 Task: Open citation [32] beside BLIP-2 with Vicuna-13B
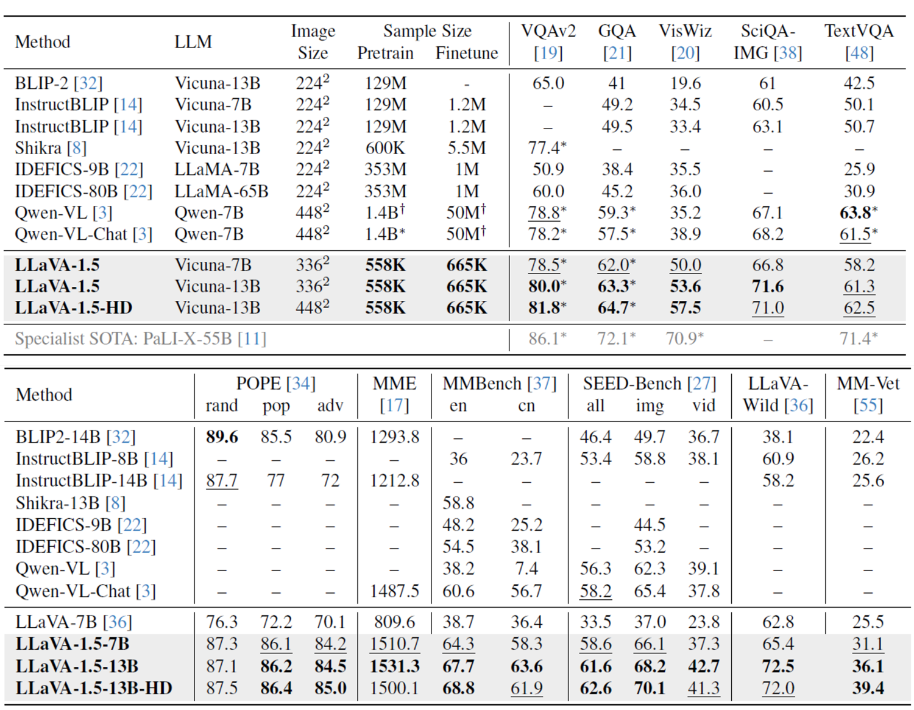88,83
